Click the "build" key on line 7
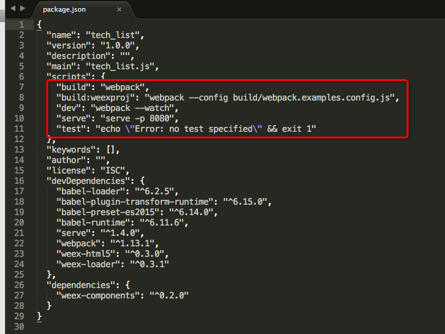Image resolution: width=445 pixels, height=334 pixels. click(74, 87)
